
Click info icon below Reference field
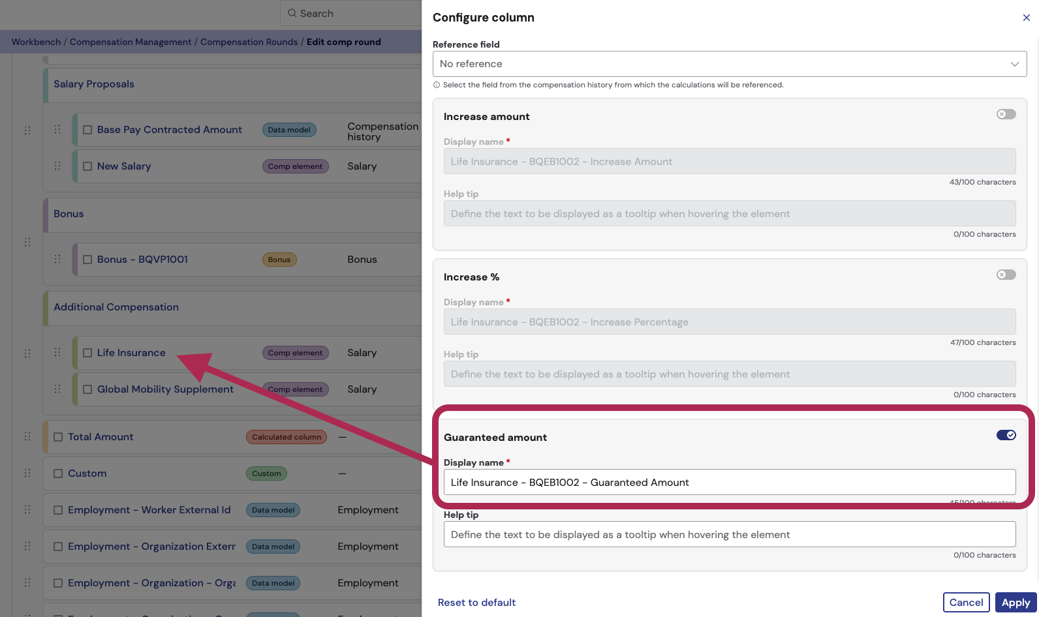coord(437,85)
